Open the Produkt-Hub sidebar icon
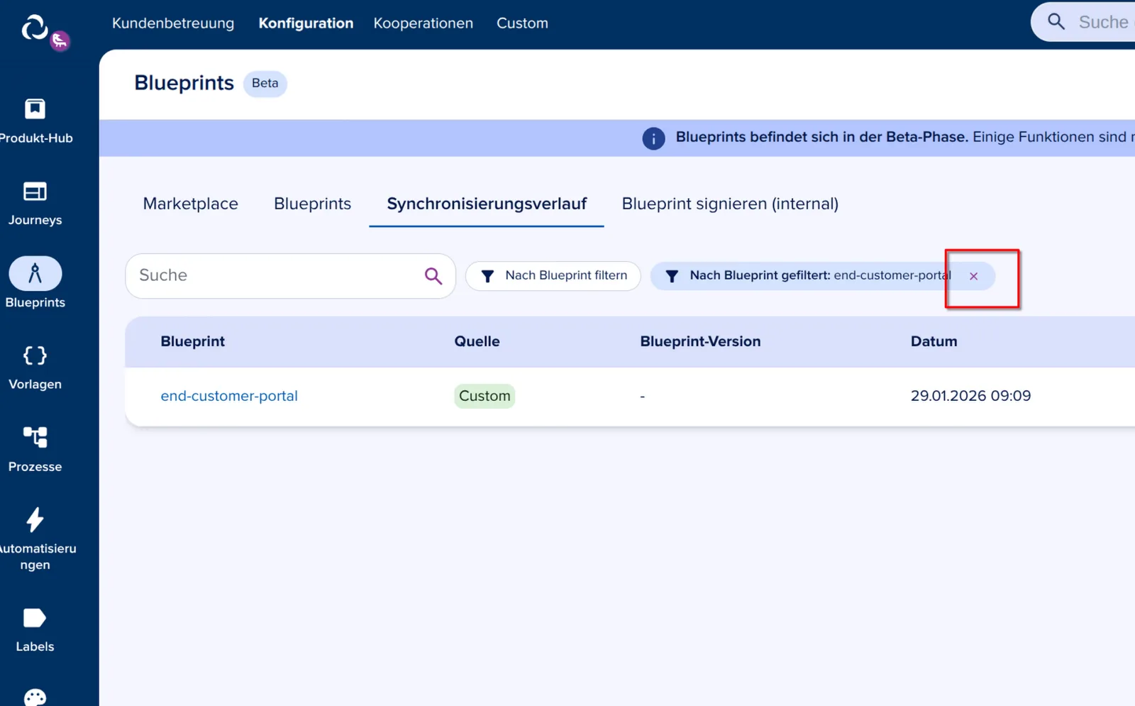The width and height of the screenshot is (1135, 706). coord(35,109)
